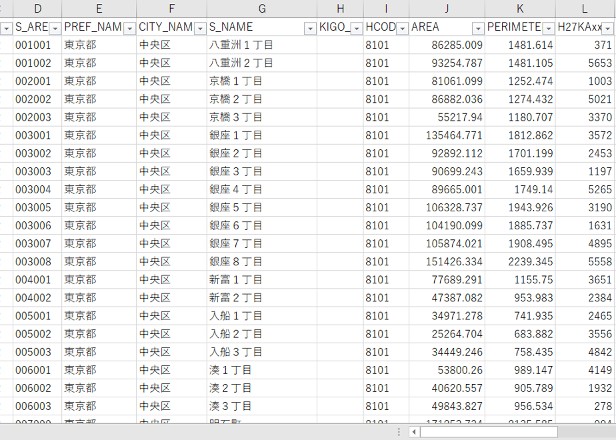This screenshot has width=616, height=440.
Task: Select AREA value 135464.771
Action: [447, 135]
